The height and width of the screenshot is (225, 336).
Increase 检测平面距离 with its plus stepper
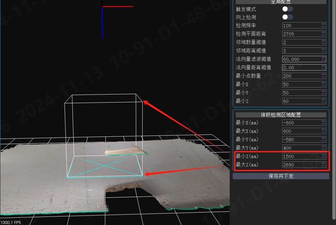tap(323, 33)
